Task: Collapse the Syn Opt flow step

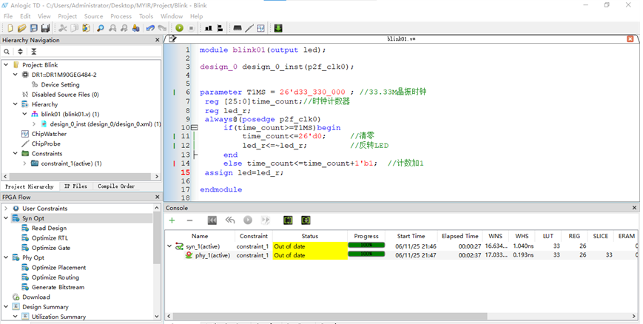Action: [x=6, y=218]
